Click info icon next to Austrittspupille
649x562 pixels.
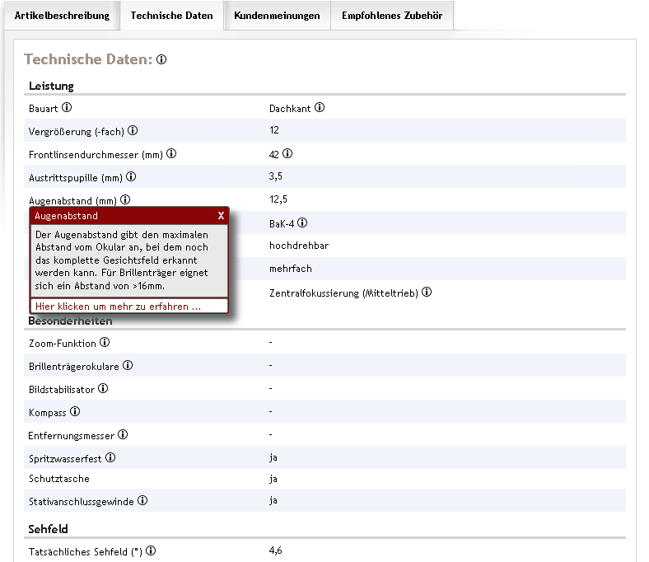[x=131, y=176]
